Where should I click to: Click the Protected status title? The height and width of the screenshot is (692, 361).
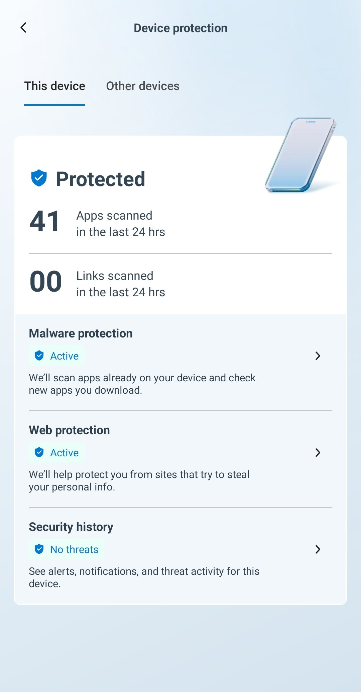[101, 179]
